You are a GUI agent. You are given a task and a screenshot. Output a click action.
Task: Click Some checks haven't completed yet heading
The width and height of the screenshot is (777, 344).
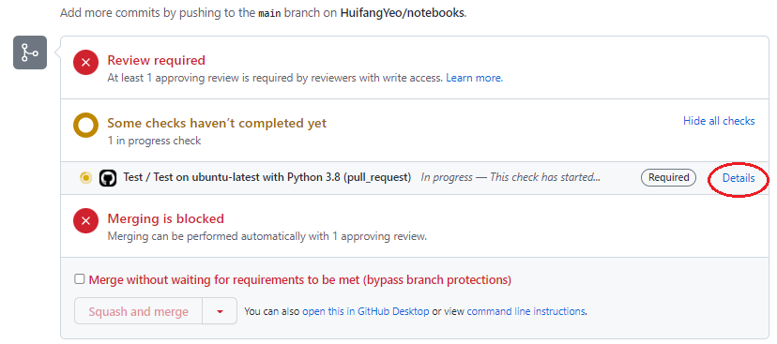coord(217,123)
